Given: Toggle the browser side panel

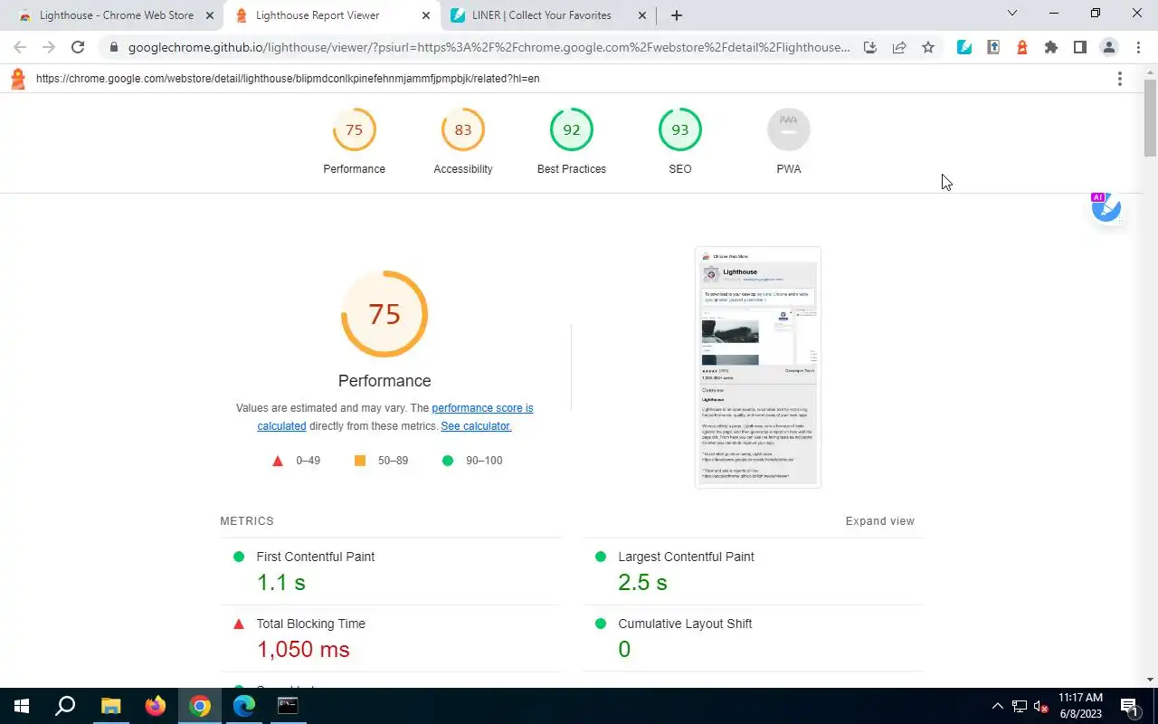Looking at the screenshot, I should [x=1080, y=47].
